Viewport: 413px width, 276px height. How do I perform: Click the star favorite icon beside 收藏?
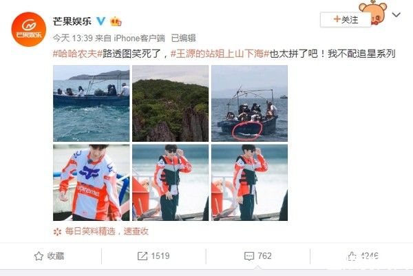click(39, 256)
